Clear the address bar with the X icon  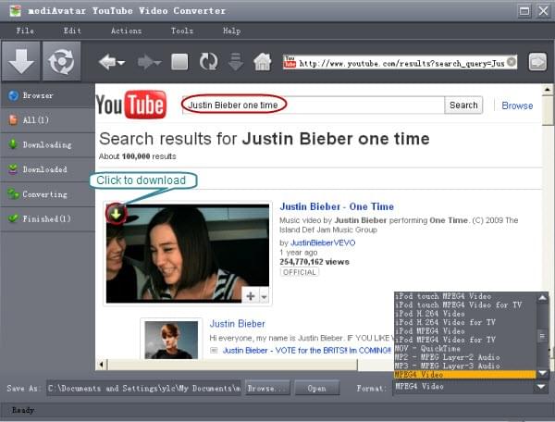(x=512, y=62)
